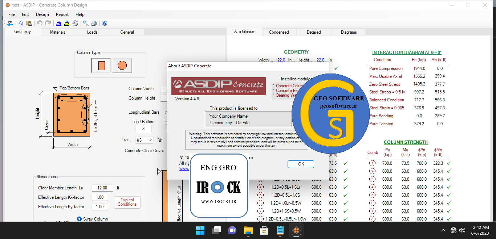This screenshot has height=239, width=496.
Task: Expand the Ties bar size dropdown
Action: point(150,140)
